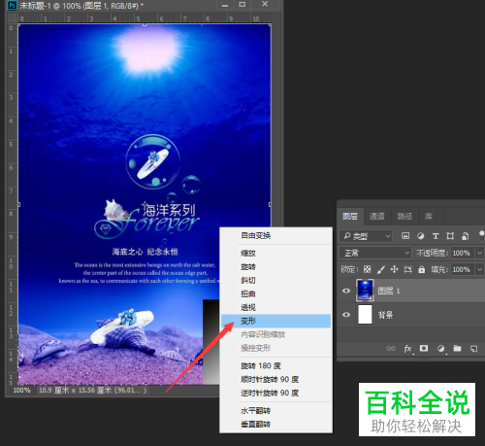Viewport: 485px width, 446px height.
Task: Hide the 背景 layer eye icon
Action: [346, 315]
